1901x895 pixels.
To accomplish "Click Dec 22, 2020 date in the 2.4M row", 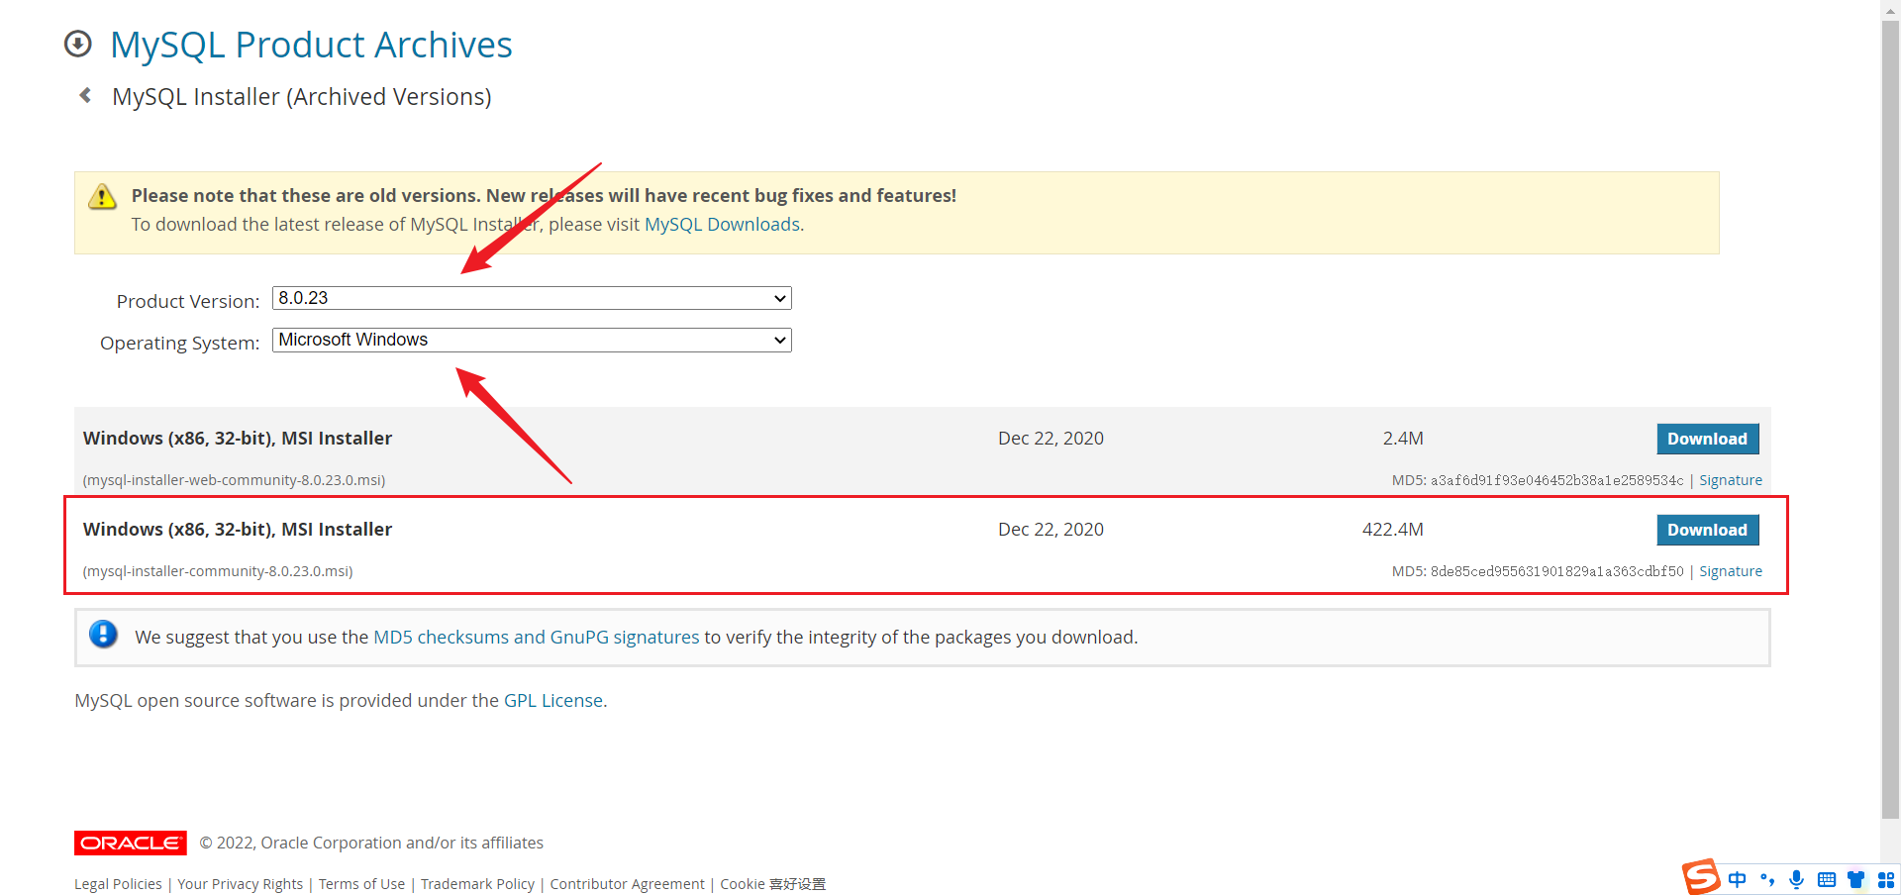I will (1051, 439).
